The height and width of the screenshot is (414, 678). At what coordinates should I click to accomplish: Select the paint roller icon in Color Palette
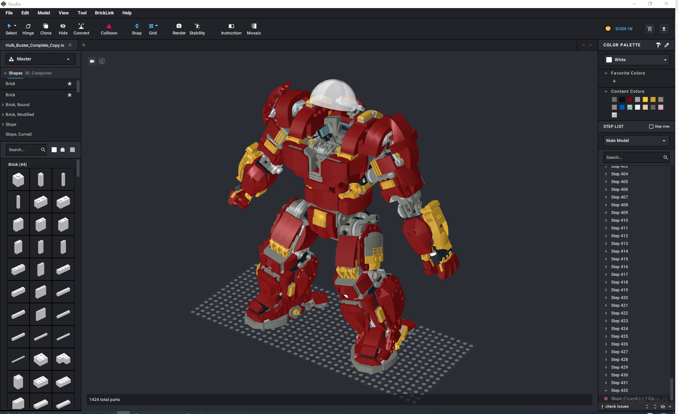click(x=658, y=45)
